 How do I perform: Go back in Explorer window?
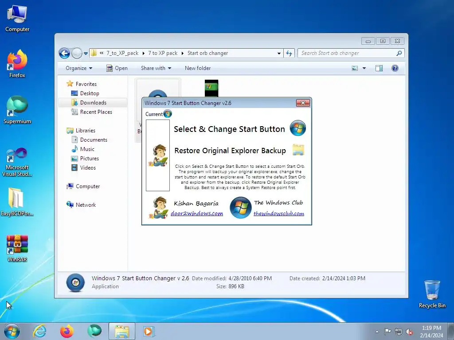(64, 53)
